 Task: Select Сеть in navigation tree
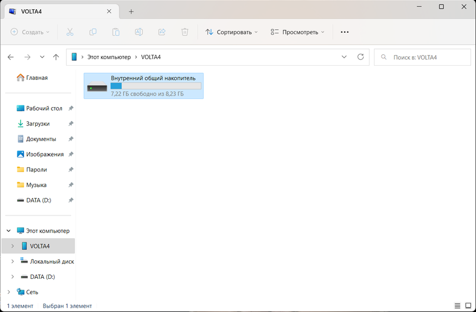tap(28, 292)
